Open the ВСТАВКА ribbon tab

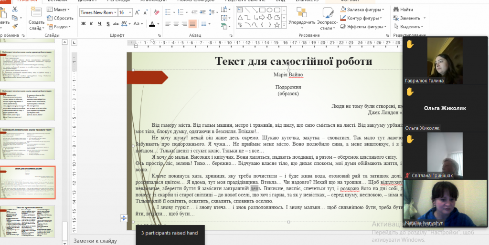click(57, 1)
